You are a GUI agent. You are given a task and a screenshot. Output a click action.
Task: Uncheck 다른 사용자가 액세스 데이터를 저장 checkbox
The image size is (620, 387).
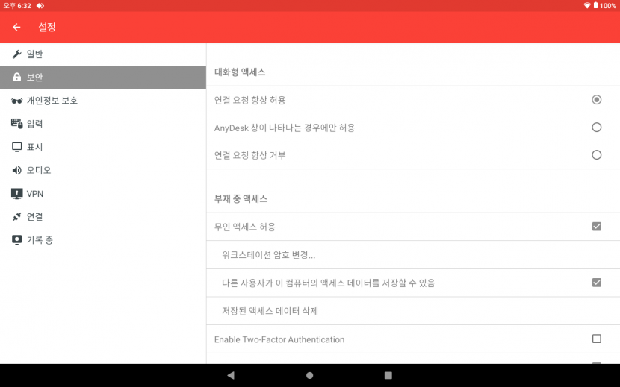pos(596,283)
